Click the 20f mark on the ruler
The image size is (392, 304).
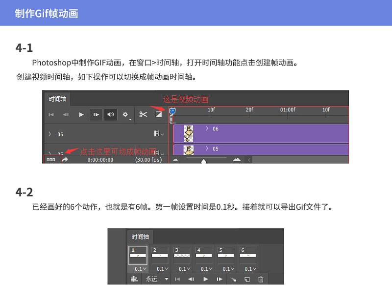249,110
